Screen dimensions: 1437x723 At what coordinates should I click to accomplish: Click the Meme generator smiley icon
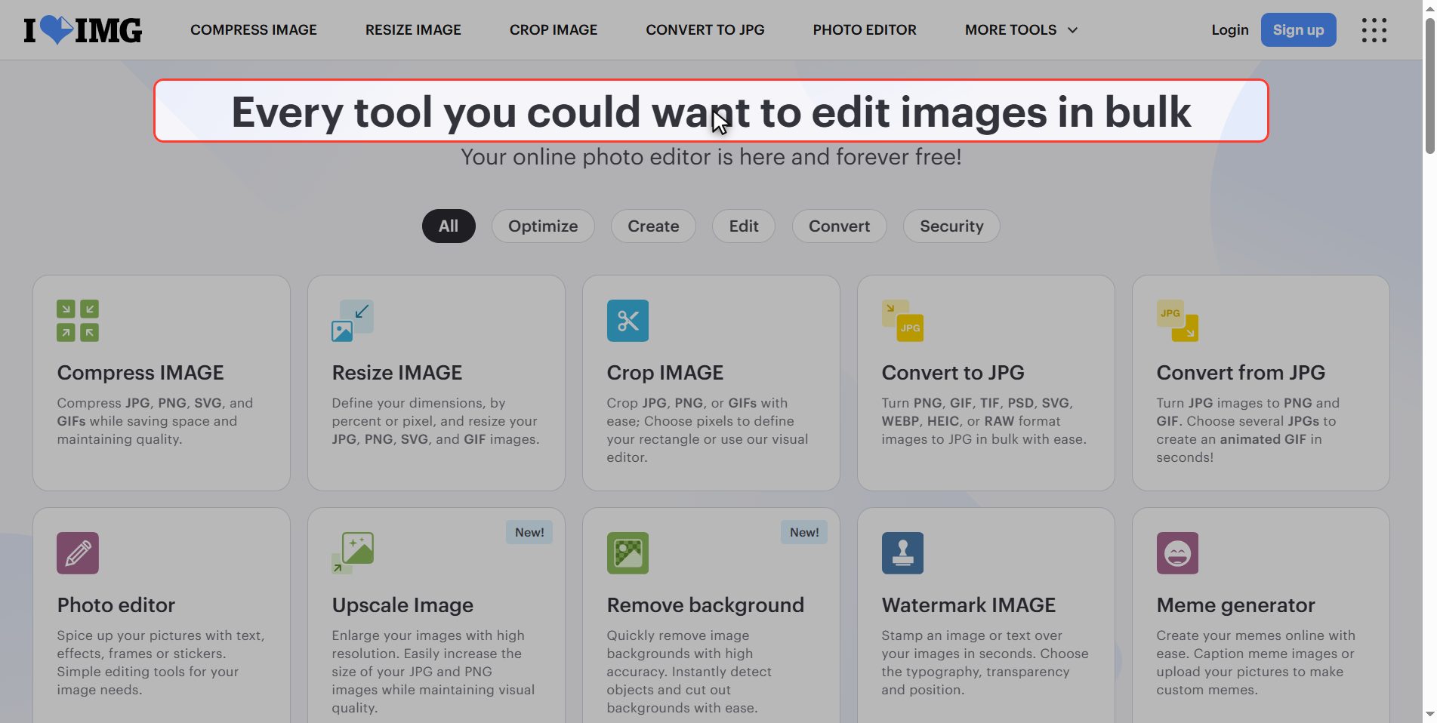1177,553
